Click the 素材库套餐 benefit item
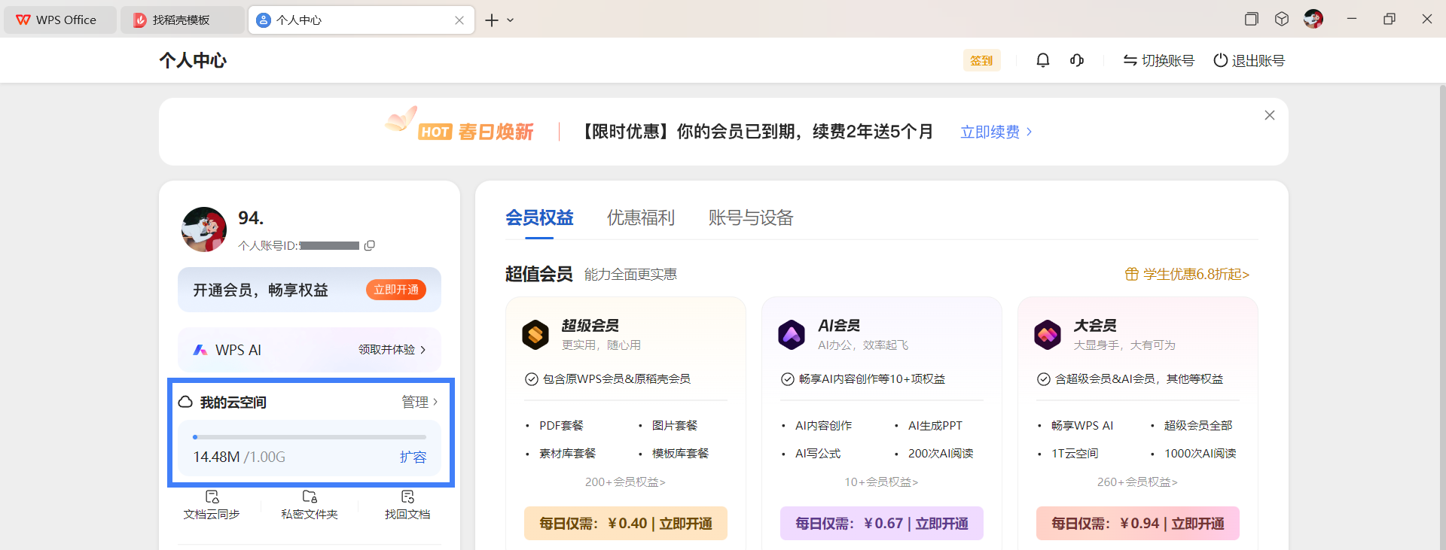Image resolution: width=1446 pixels, height=550 pixels. click(567, 453)
